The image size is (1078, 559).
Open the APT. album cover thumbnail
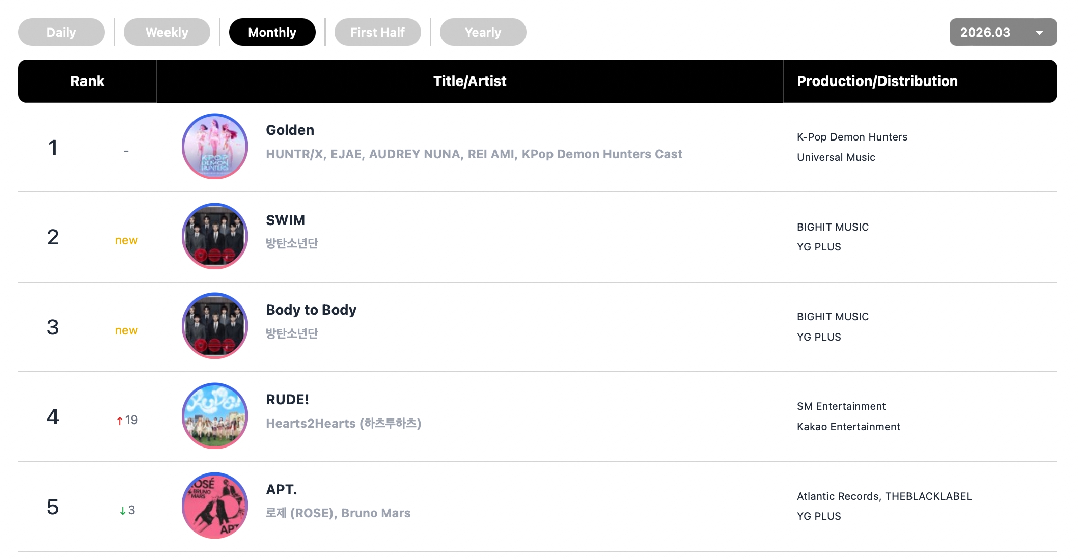(x=215, y=506)
